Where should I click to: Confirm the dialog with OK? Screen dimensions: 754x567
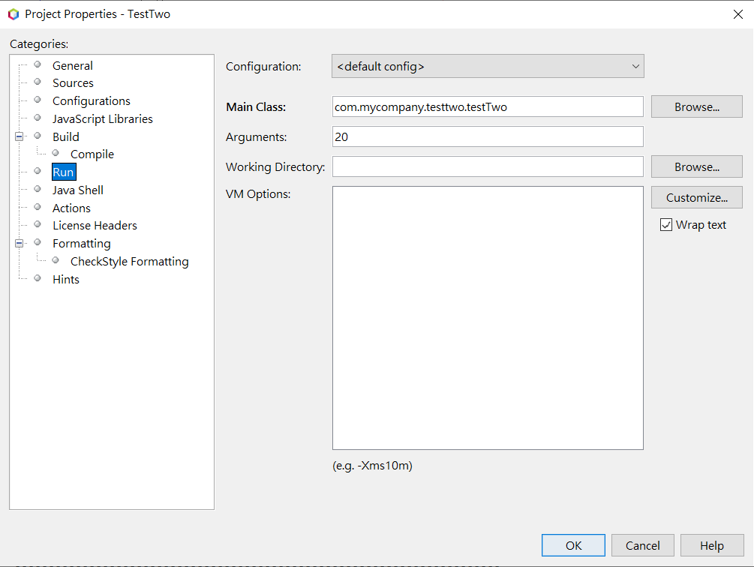coord(573,545)
